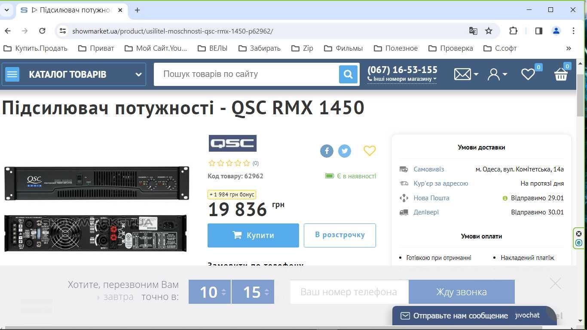Click the phone number (067) 16-53-155

pyautogui.click(x=402, y=70)
